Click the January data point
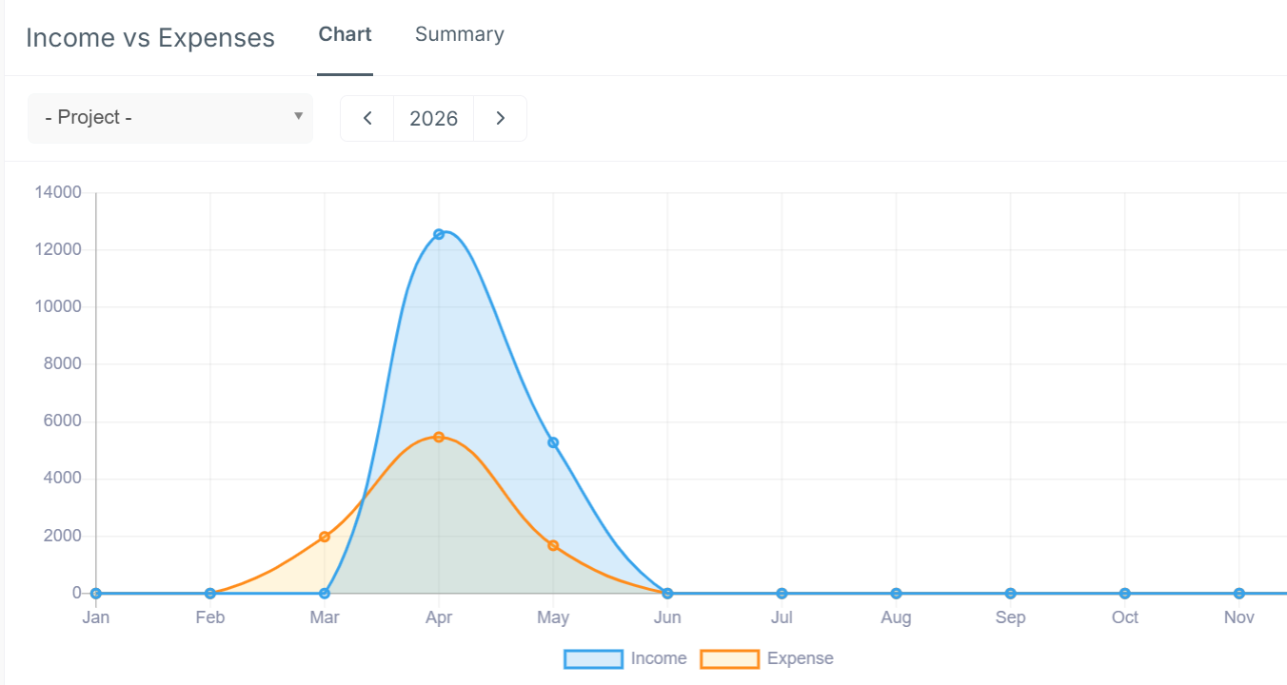The image size is (1287, 685). point(96,594)
